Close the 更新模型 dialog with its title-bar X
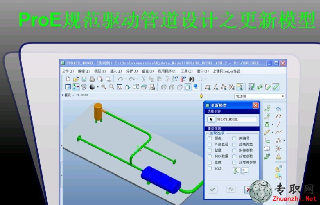Image resolution: width=320 pixels, height=205 pixels. [255, 105]
